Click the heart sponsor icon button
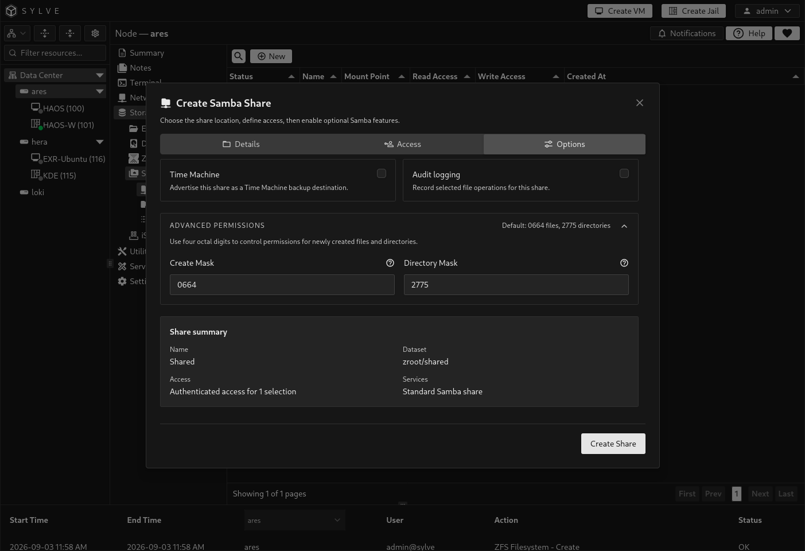This screenshot has height=551, width=805. 787,33
